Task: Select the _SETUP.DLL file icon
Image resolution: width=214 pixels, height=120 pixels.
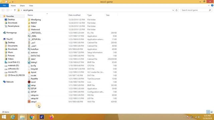Action: tap(29, 39)
